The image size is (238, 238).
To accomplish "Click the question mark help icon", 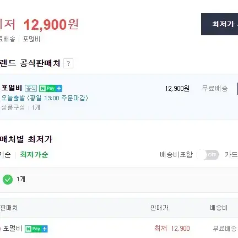I will [68, 63].
